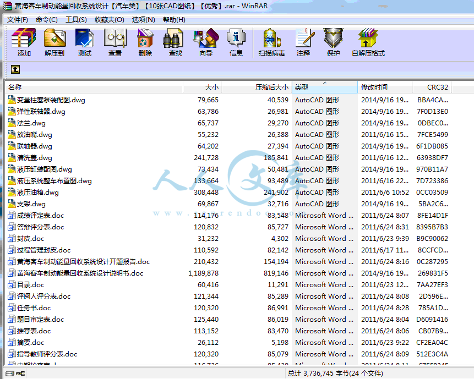
Task: Open the 注释 (Comment) tool
Action: click(x=305, y=38)
